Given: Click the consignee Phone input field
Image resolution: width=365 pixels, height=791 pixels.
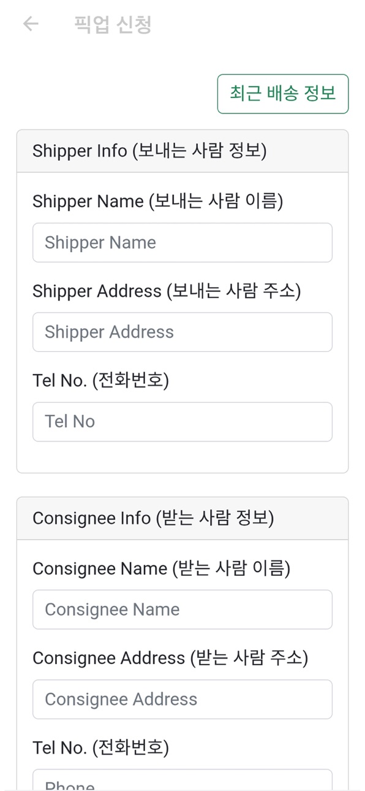Looking at the screenshot, I should pos(182,780).
